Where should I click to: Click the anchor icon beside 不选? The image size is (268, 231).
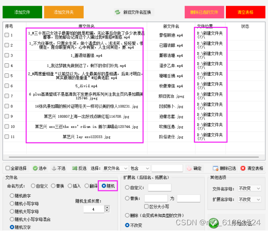[x=54, y=168]
